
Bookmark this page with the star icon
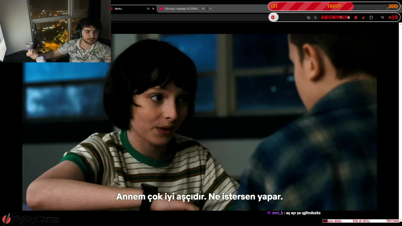315,18
